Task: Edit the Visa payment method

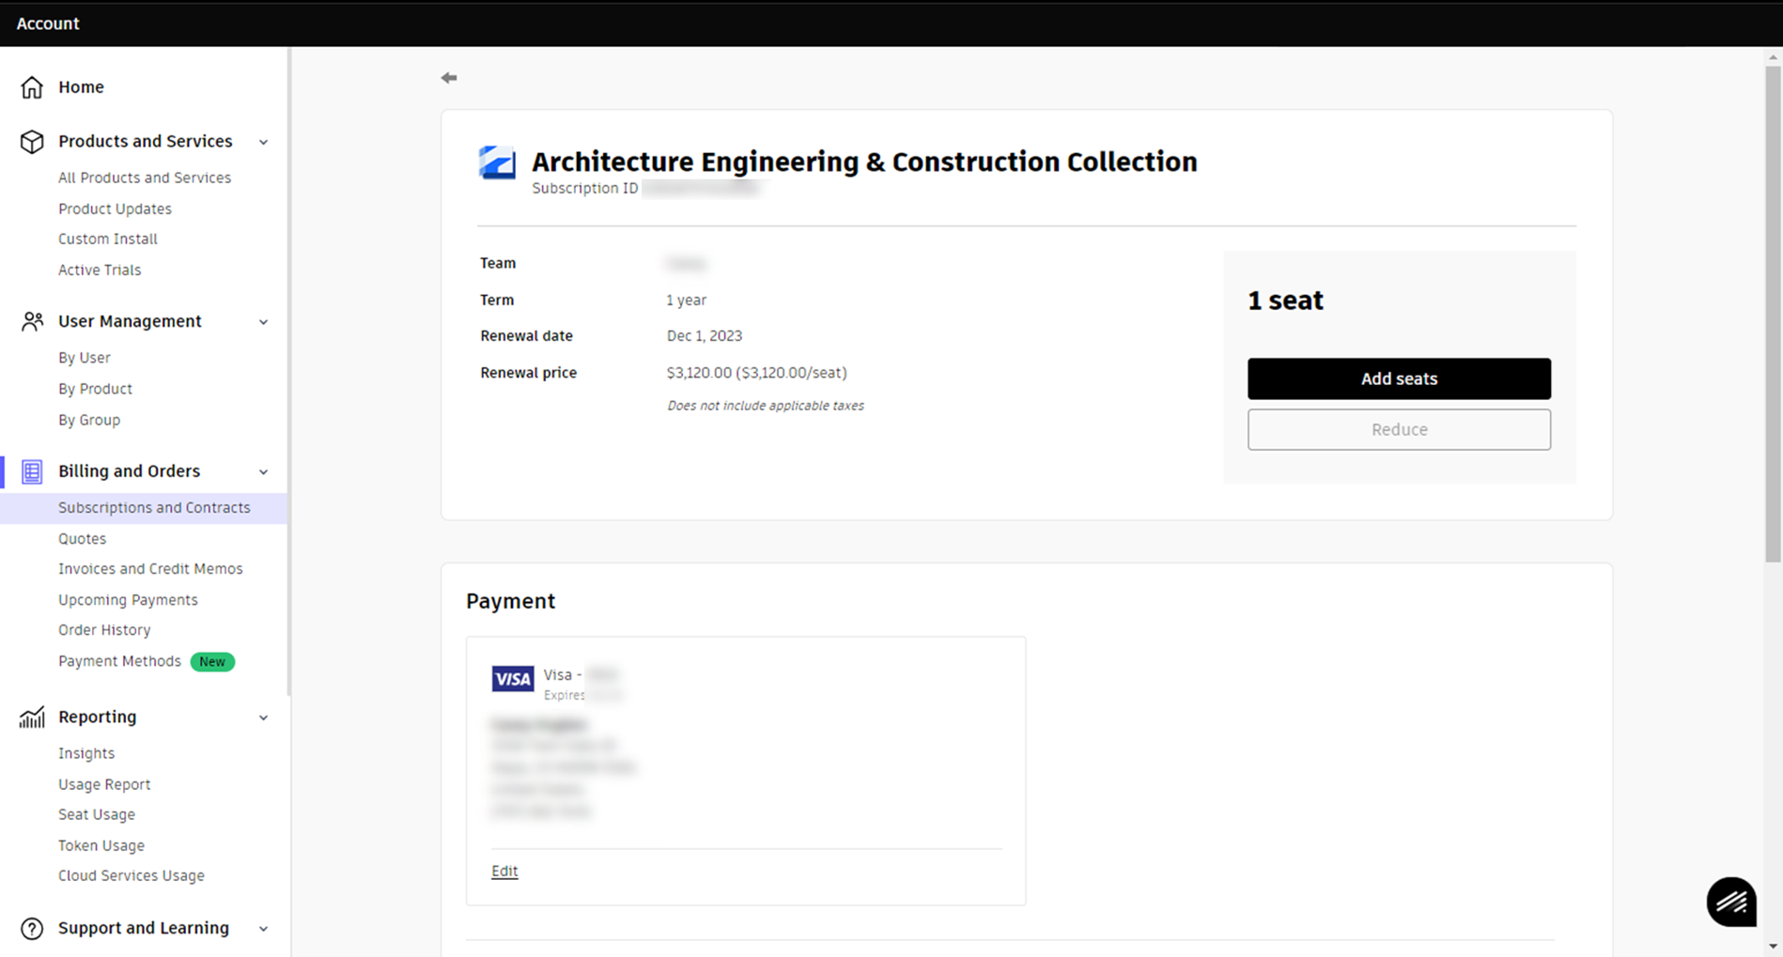Action: click(504, 872)
